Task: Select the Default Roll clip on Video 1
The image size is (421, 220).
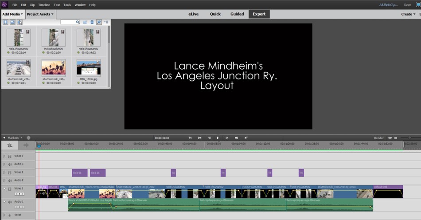Action: [x=388, y=192]
